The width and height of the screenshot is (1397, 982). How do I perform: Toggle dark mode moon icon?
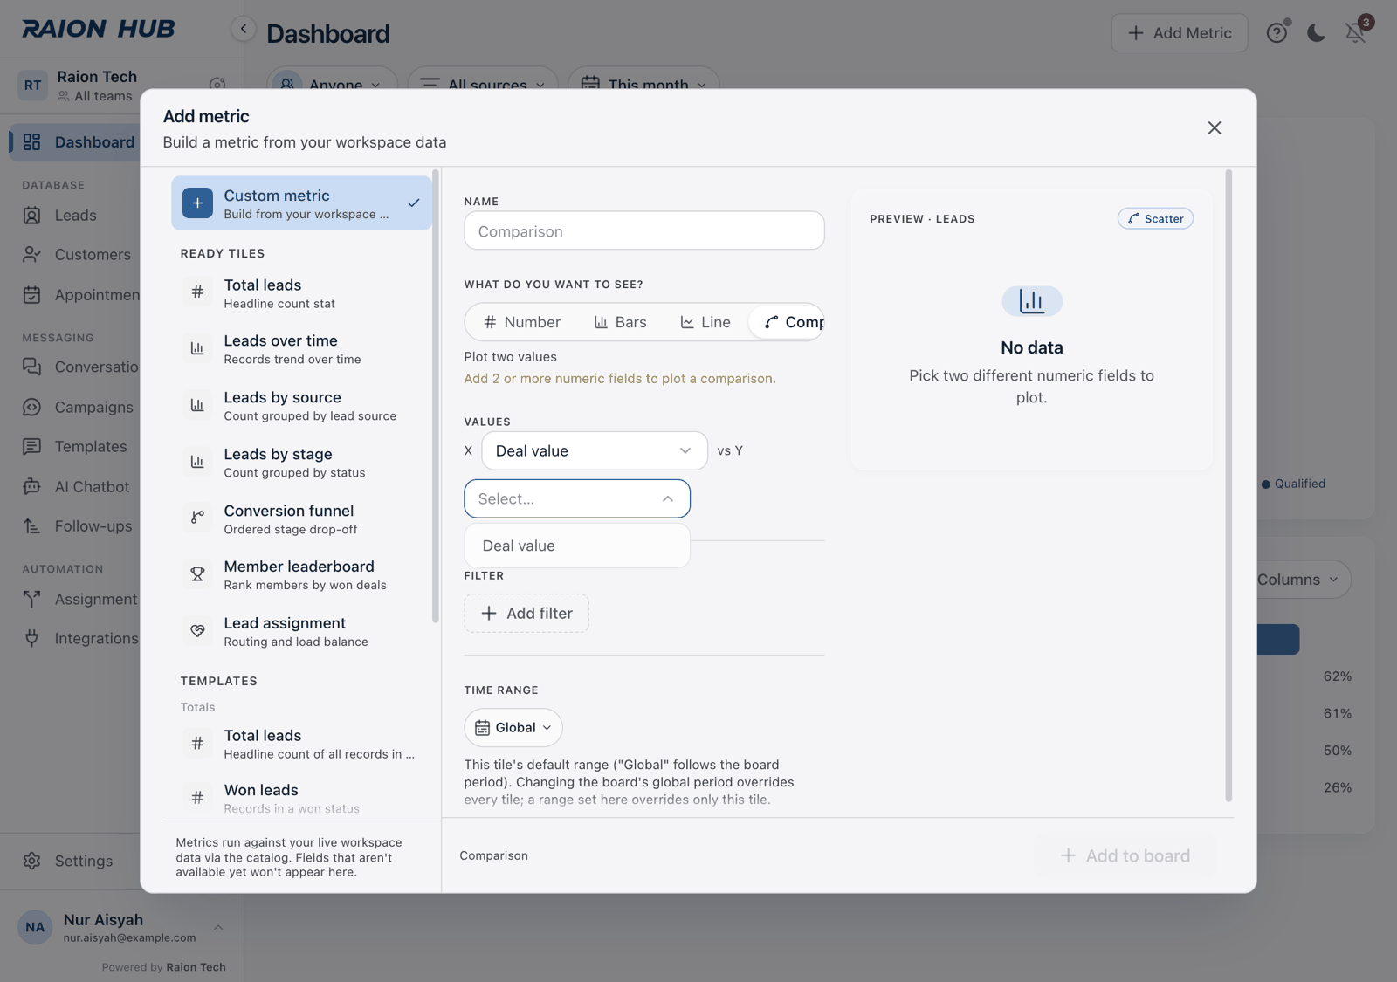point(1316,33)
